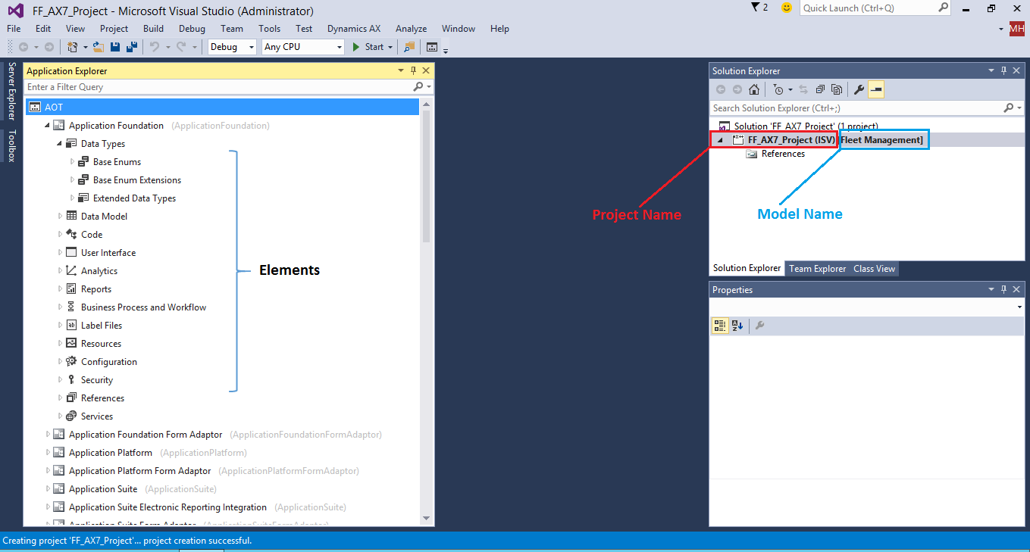Collapse the Data Types node
Viewport: 1030px width, 552px height.
pos(60,144)
